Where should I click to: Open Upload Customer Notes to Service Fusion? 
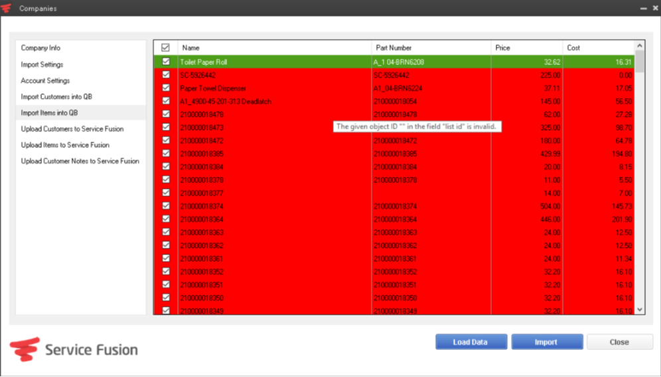click(x=81, y=161)
